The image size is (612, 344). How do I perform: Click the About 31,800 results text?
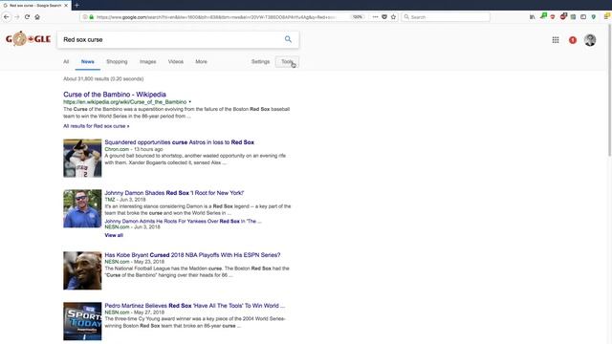pos(103,78)
